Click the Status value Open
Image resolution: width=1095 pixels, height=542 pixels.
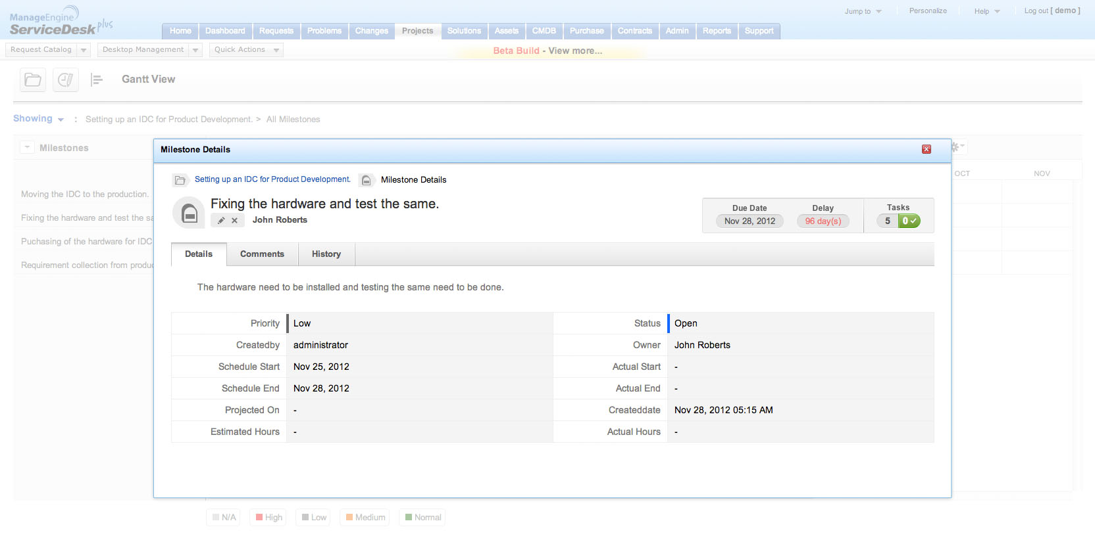pos(686,323)
